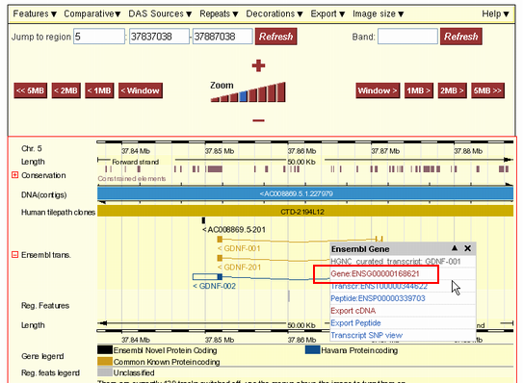Open the Image size dropdown menu

[378, 14]
